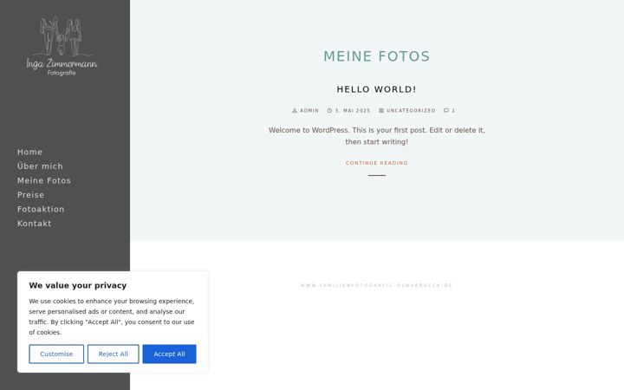Accept All cookies

pyautogui.click(x=170, y=354)
